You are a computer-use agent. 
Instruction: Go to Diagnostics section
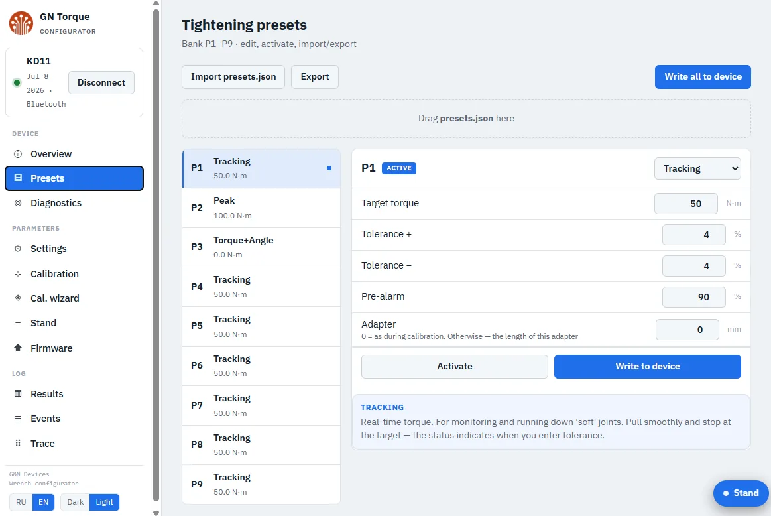click(74, 203)
